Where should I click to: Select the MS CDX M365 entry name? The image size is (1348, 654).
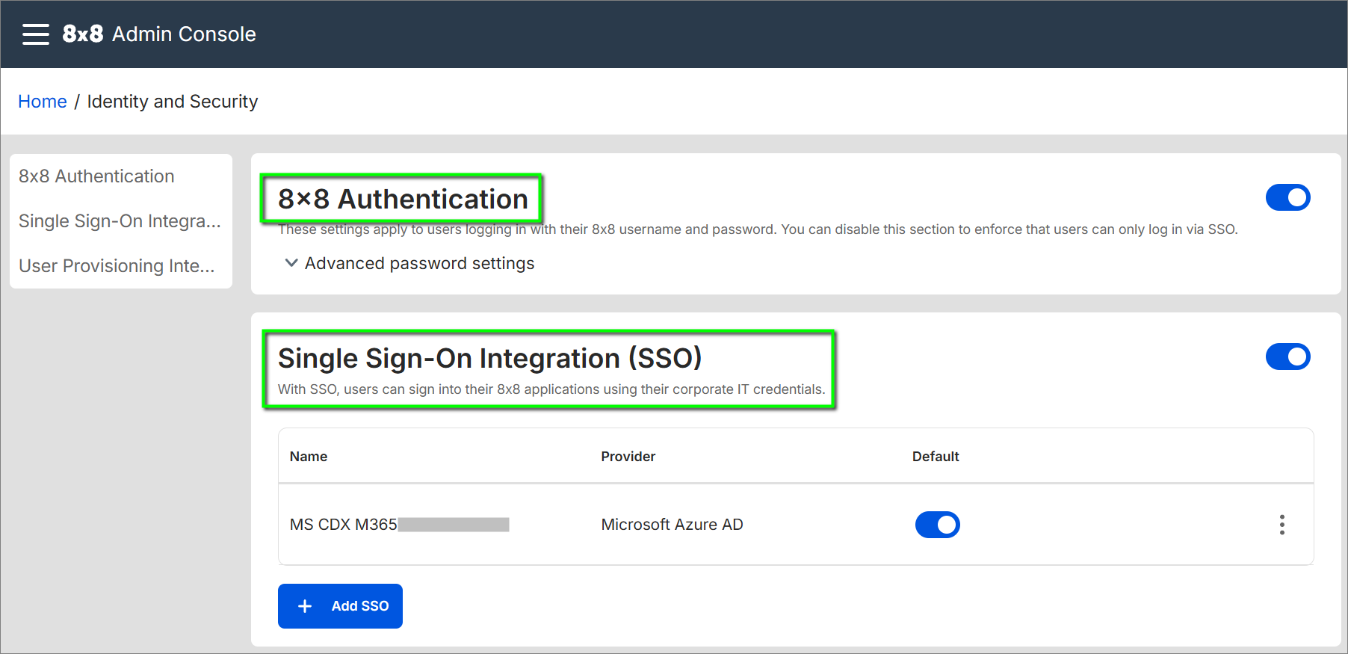[344, 525]
